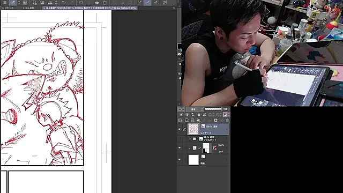Click the clear selection circle icon
Viewport: 343px width, 193px height.
[81, 3]
